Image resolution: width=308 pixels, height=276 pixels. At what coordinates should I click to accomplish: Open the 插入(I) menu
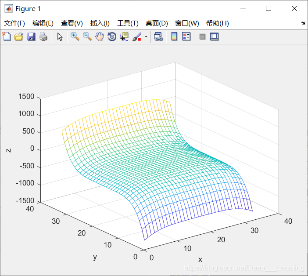[x=100, y=23]
